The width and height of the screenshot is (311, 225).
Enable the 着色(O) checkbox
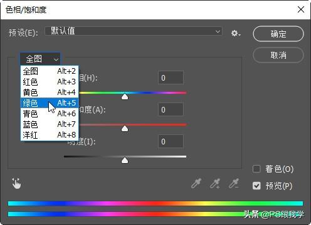point(256,169)
